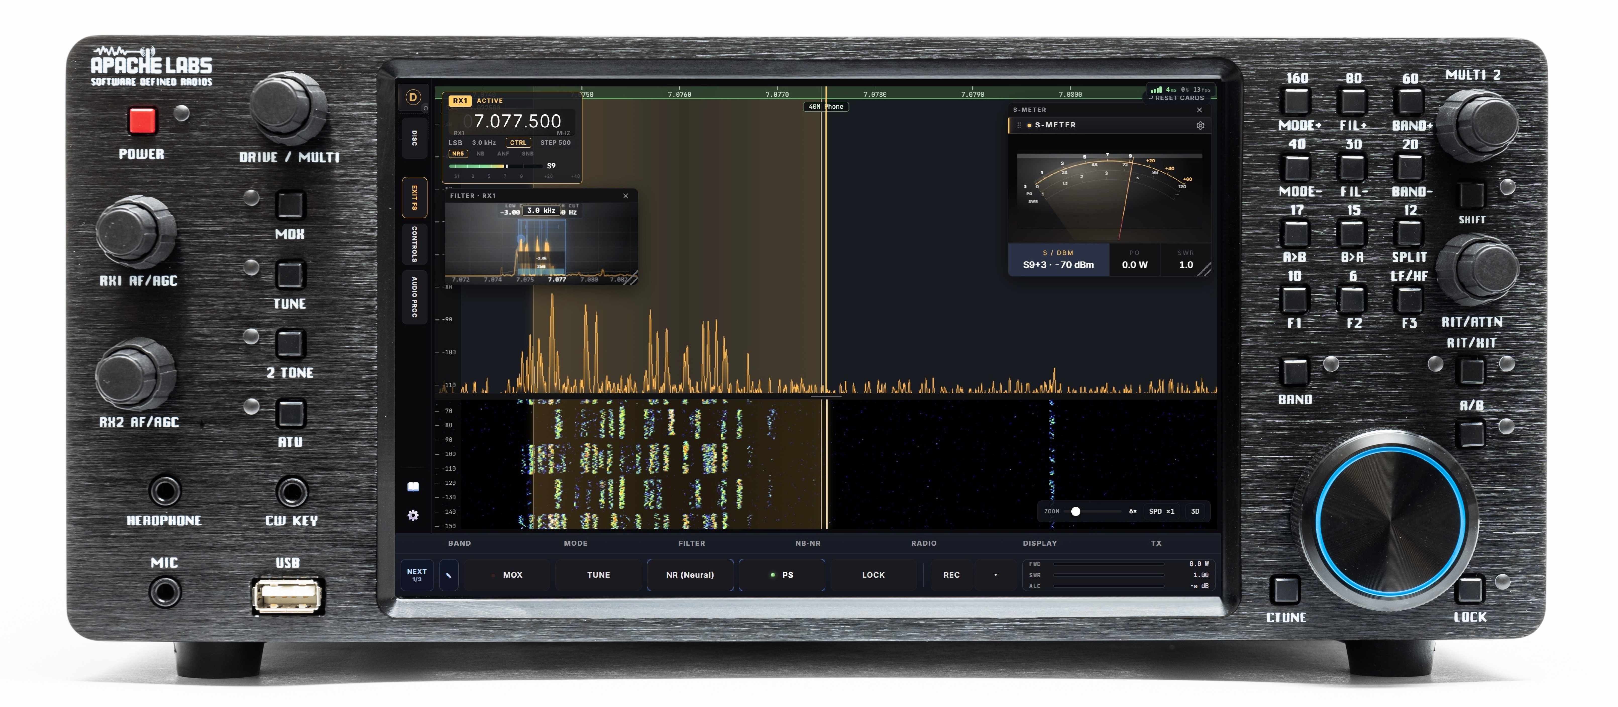Toggle the PS button
The image size is (1618, 707).
782,575
